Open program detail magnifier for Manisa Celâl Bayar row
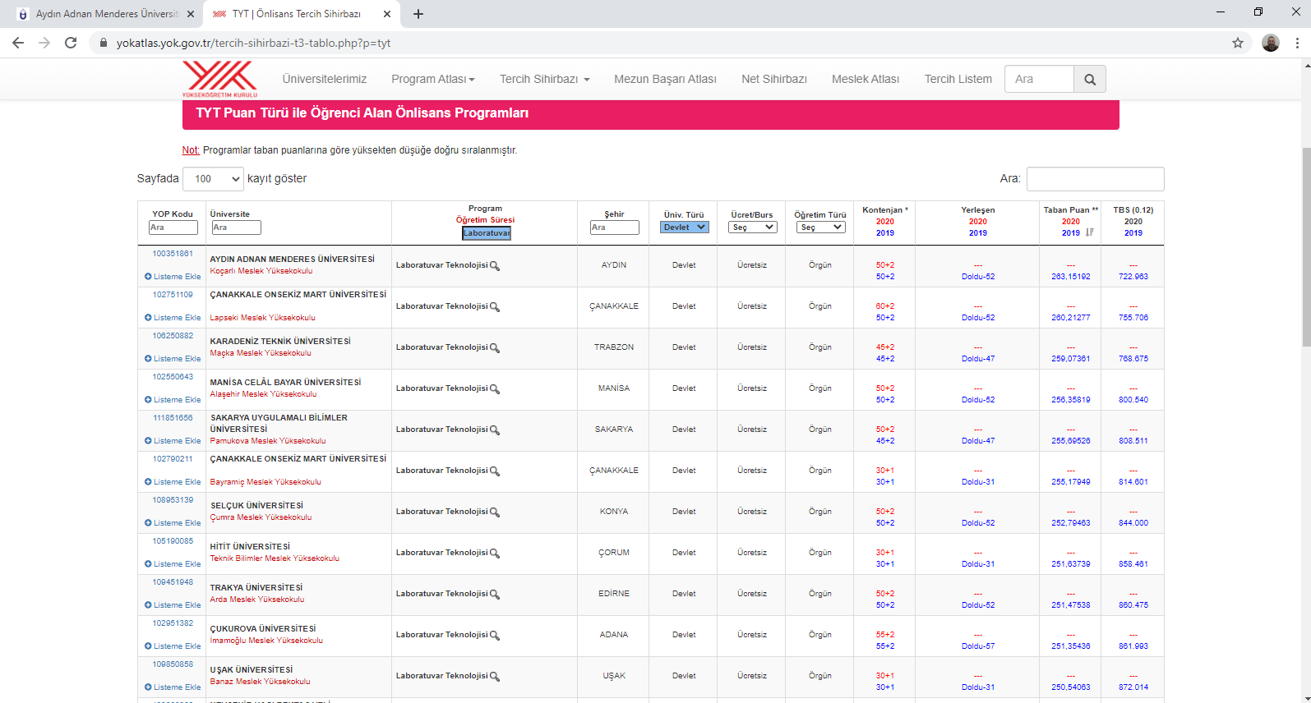 tap(495, 389)
